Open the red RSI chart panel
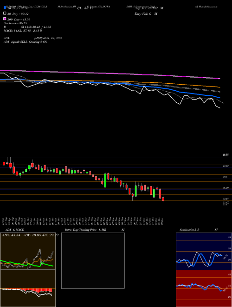The width and height of the screenshot is (232, 307). [204, 288]
